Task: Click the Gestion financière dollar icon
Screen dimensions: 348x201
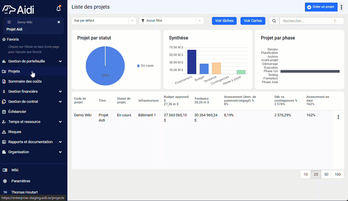Action: click(4, 92)
